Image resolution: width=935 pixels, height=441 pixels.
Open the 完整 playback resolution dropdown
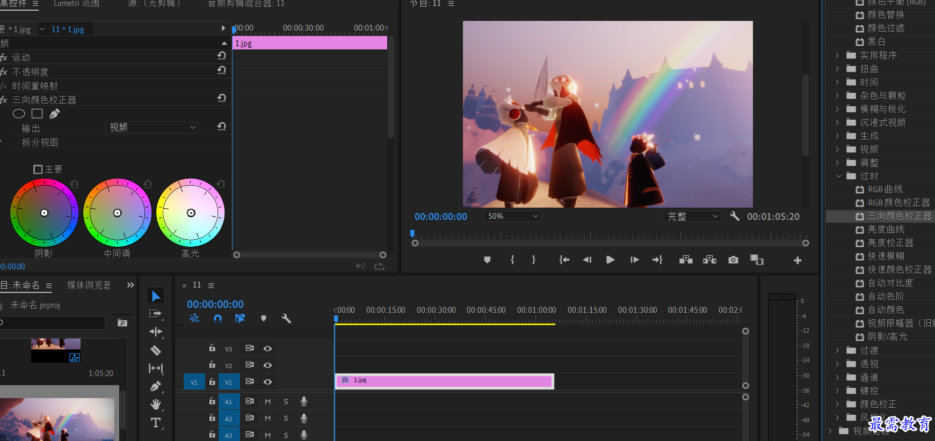click(692, 216)
